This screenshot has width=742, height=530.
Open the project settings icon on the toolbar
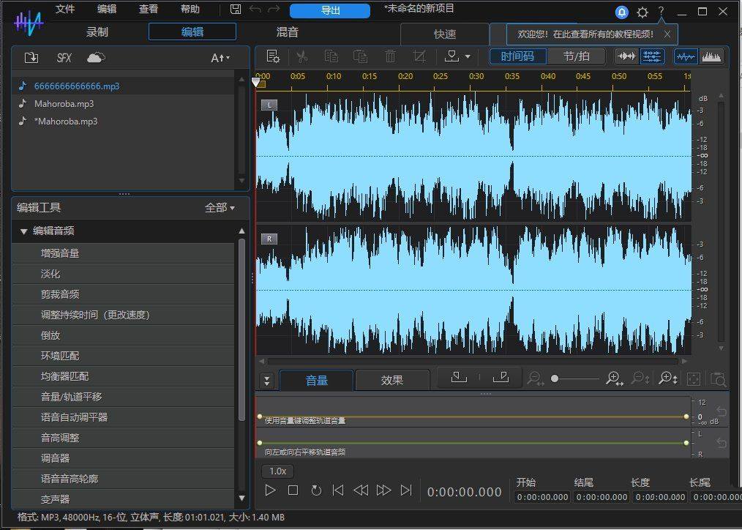(272, 56)
